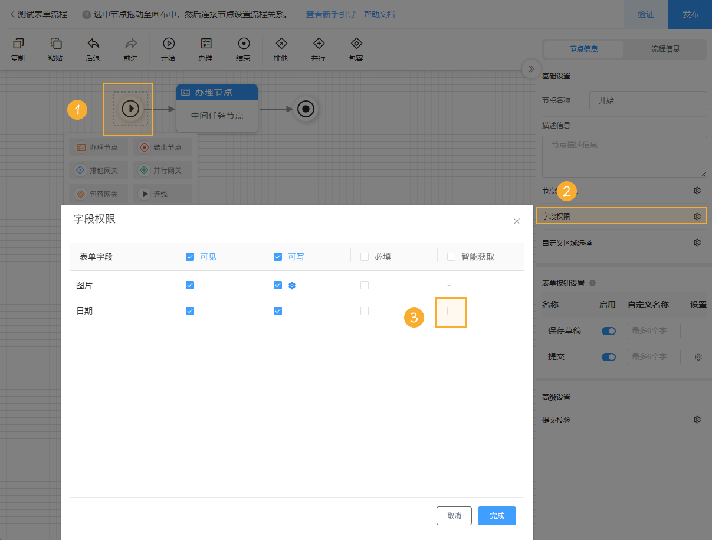Select the 并行 parallel gateway tool

[319, 49]
